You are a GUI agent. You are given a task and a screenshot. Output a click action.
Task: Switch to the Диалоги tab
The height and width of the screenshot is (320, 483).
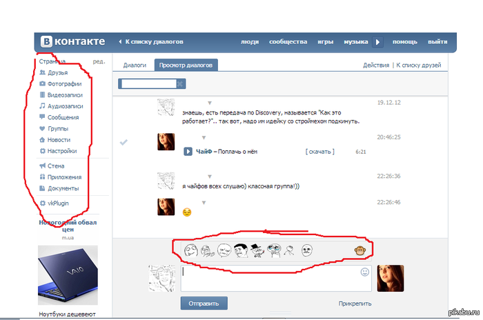135,65
